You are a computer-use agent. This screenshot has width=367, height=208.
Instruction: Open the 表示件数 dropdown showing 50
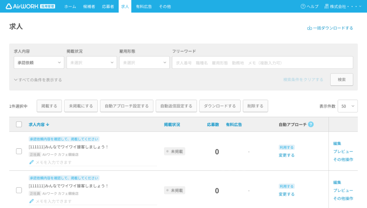pyautogui.click(x=348, y=106)
